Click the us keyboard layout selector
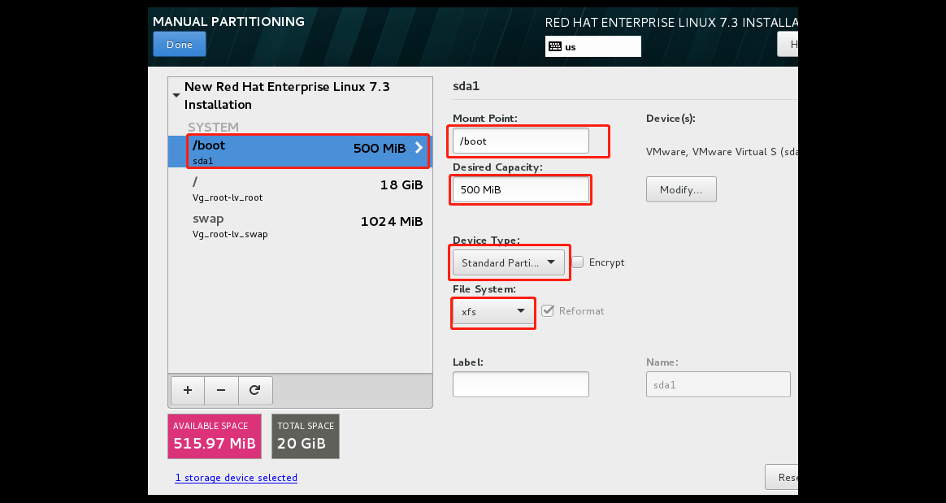This screenshot has width=946, height=503. coord(593,46)
